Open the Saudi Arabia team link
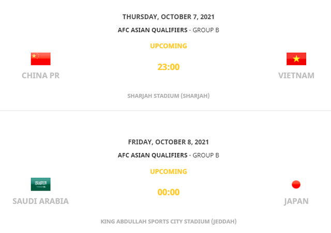 pos(40,201)
